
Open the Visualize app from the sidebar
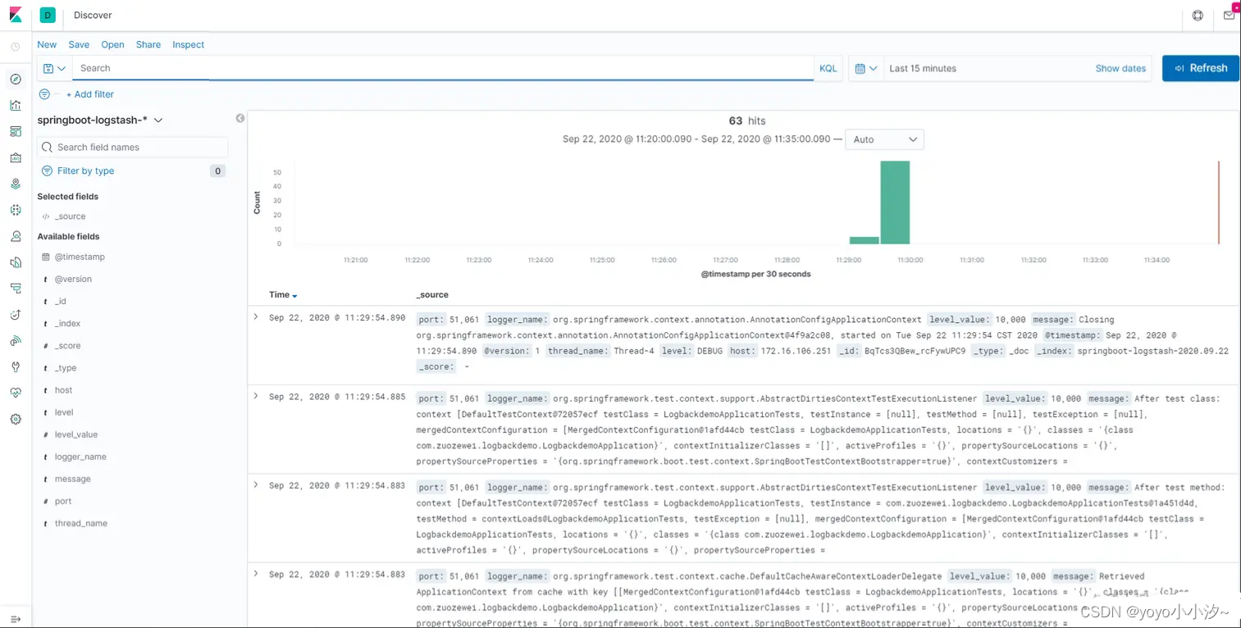coord(15,105)
